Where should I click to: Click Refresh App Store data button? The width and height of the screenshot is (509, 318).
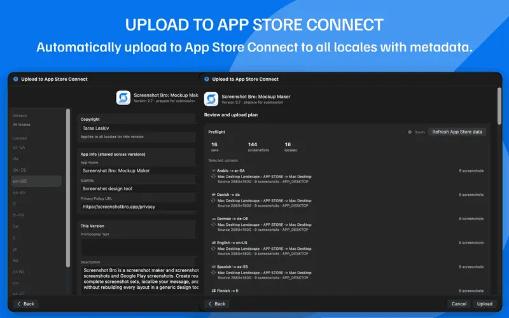point(457,132)
